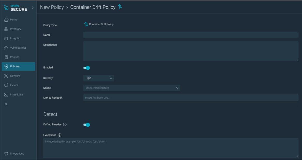Click the Drifted Binaries info icon
The width and height of the screenshot is (302, 160).
point(65,125)
